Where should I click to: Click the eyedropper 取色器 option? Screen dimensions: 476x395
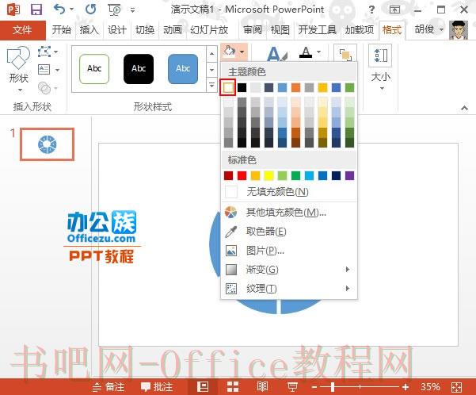pyautogui.click(x=289, y=232)
